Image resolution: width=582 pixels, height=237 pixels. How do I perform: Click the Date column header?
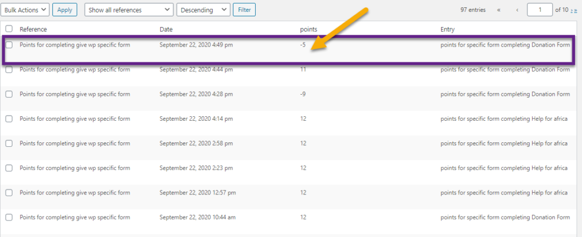point(166,29)
